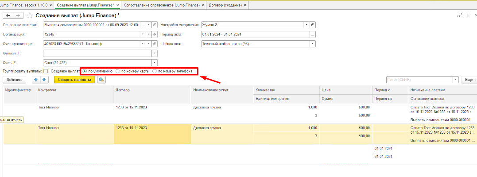
Task: Click the back navigation arrow
Action: (x=8, y=15)
